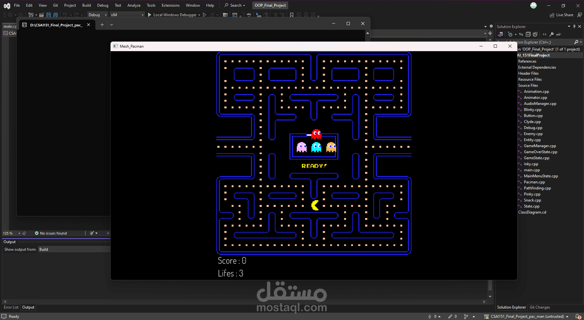Open the 125 % zoom dropdown

coord(11,233)
